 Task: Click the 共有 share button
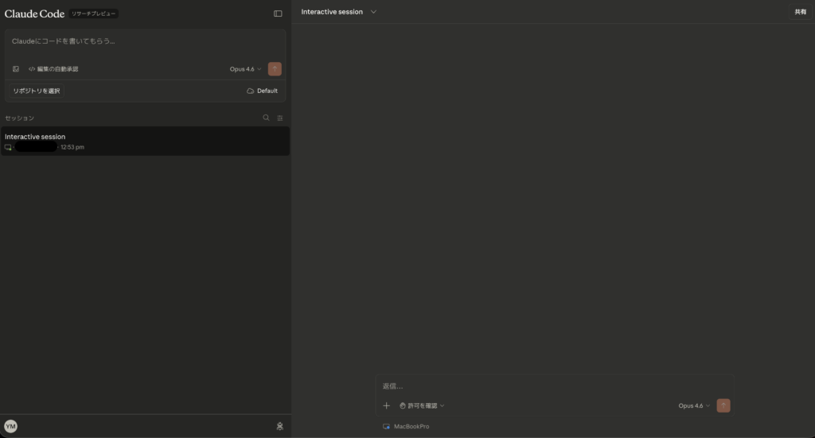(x=800, y=12)
